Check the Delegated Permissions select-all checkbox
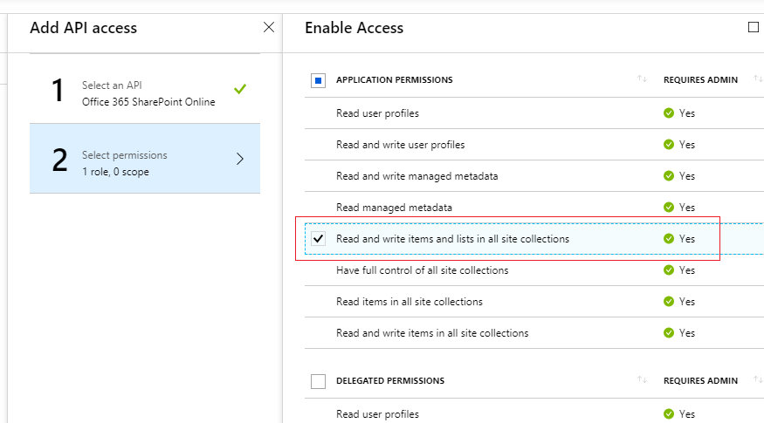This screenshot has height=423, width=764. pos(318,381)
